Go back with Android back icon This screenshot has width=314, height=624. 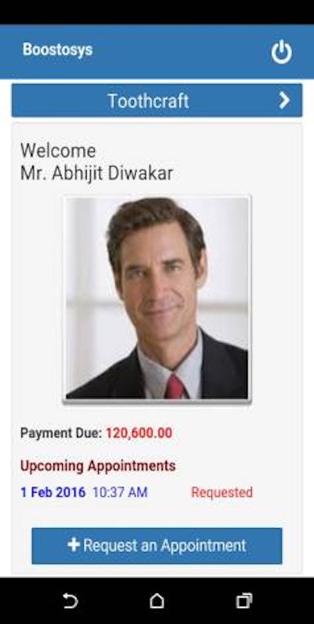click(x=70, y=600)
